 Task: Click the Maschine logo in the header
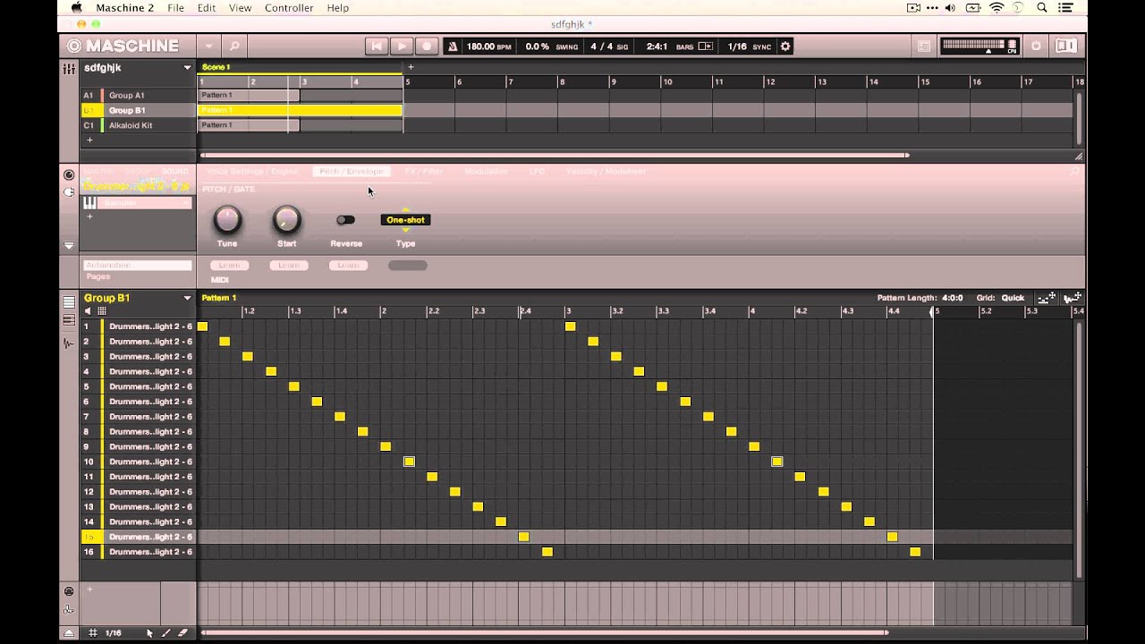122,46
